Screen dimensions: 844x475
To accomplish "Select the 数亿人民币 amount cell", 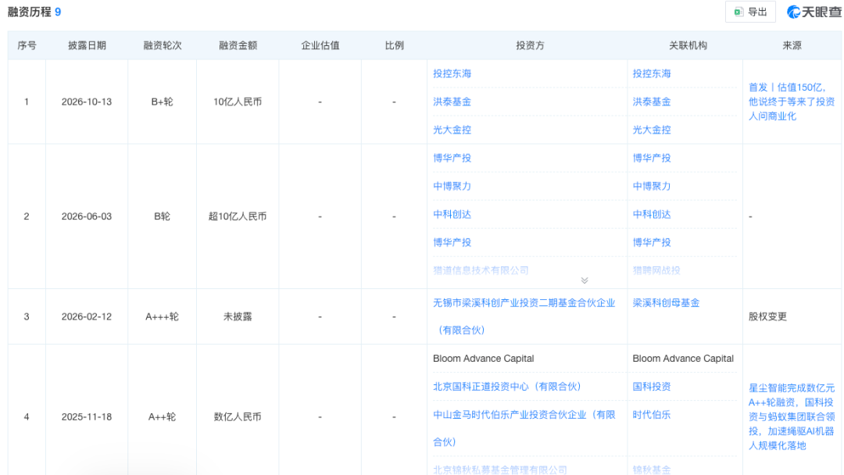I will 238,417.
